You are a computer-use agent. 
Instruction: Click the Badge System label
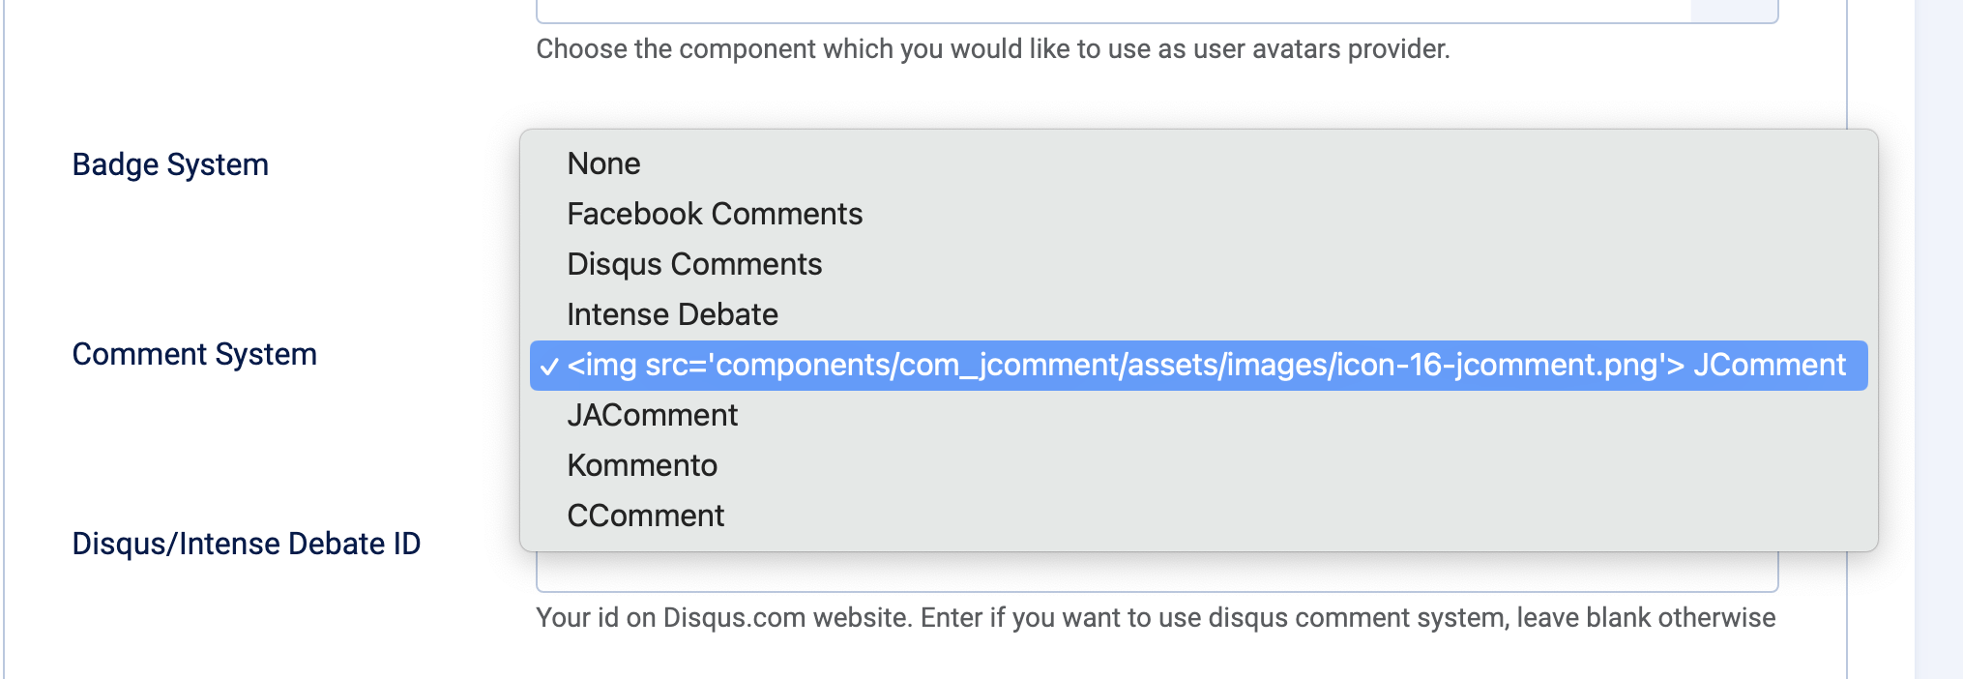(170, 164)
